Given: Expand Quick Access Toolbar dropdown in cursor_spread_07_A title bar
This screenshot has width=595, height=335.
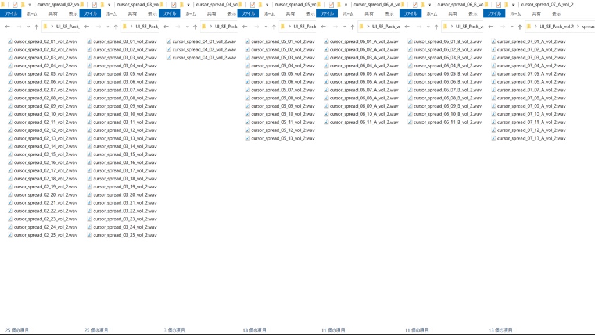Looking at the screenshot, I should 514,5.
